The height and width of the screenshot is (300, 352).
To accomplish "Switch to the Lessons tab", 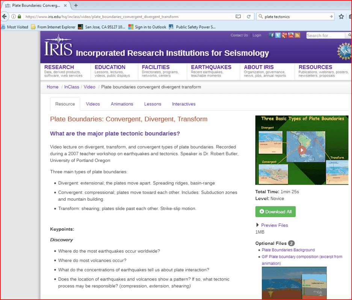I will [153, 104].
